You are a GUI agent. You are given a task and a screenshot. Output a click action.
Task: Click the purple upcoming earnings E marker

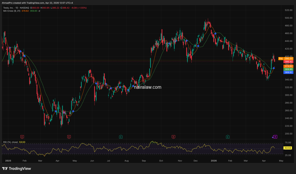275,137
